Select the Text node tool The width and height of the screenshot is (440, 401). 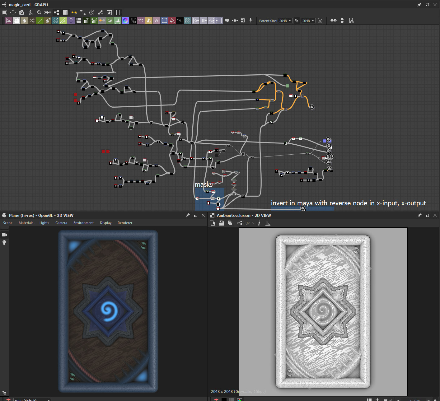click(157, 21)
